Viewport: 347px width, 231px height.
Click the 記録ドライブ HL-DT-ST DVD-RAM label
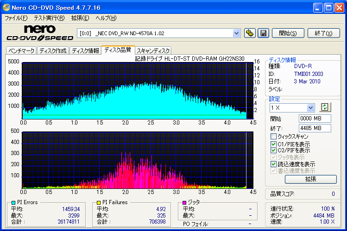(189, 59)
